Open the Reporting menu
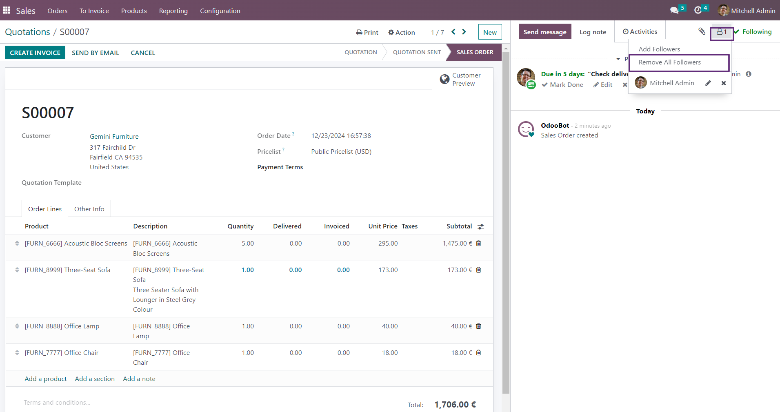 [173, 11]
